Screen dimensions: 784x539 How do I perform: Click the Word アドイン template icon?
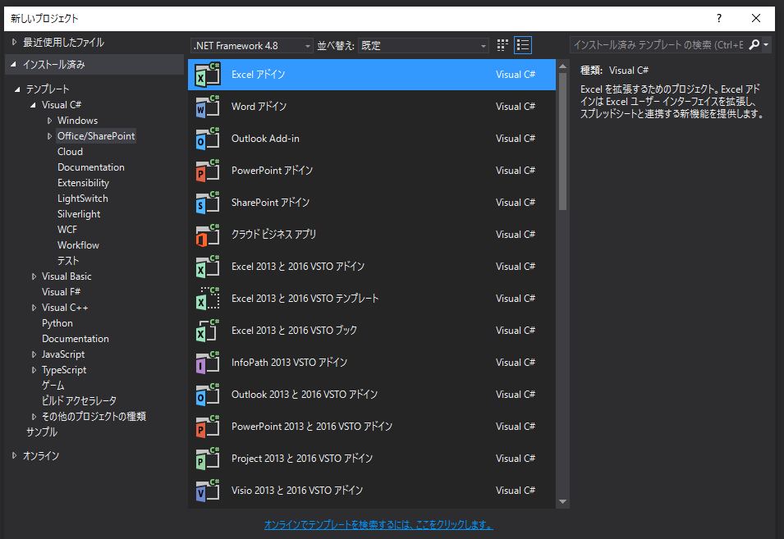pyautogui.click(x=208, y=107)
